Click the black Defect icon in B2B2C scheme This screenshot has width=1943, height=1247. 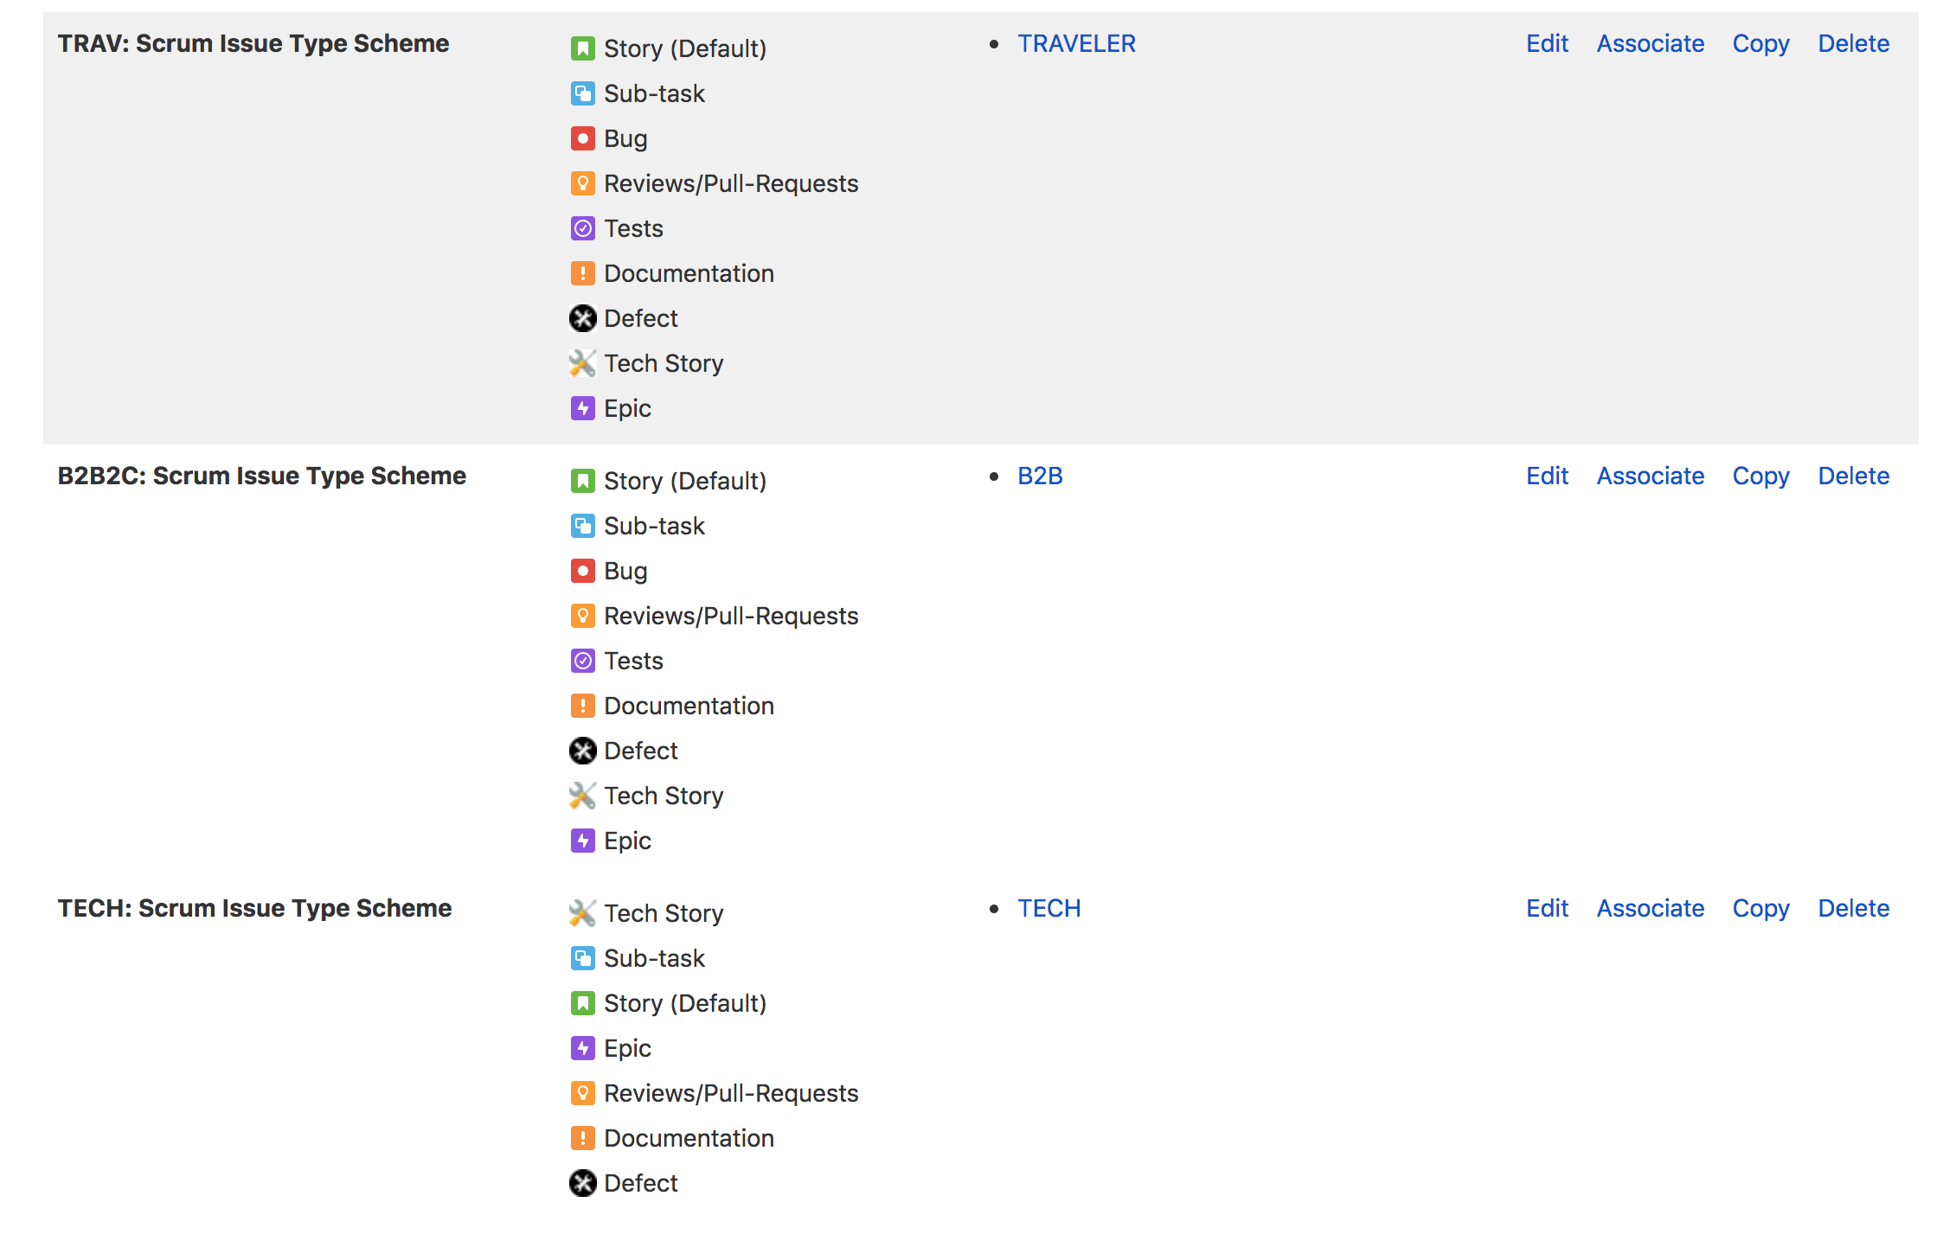coord(582,751)
